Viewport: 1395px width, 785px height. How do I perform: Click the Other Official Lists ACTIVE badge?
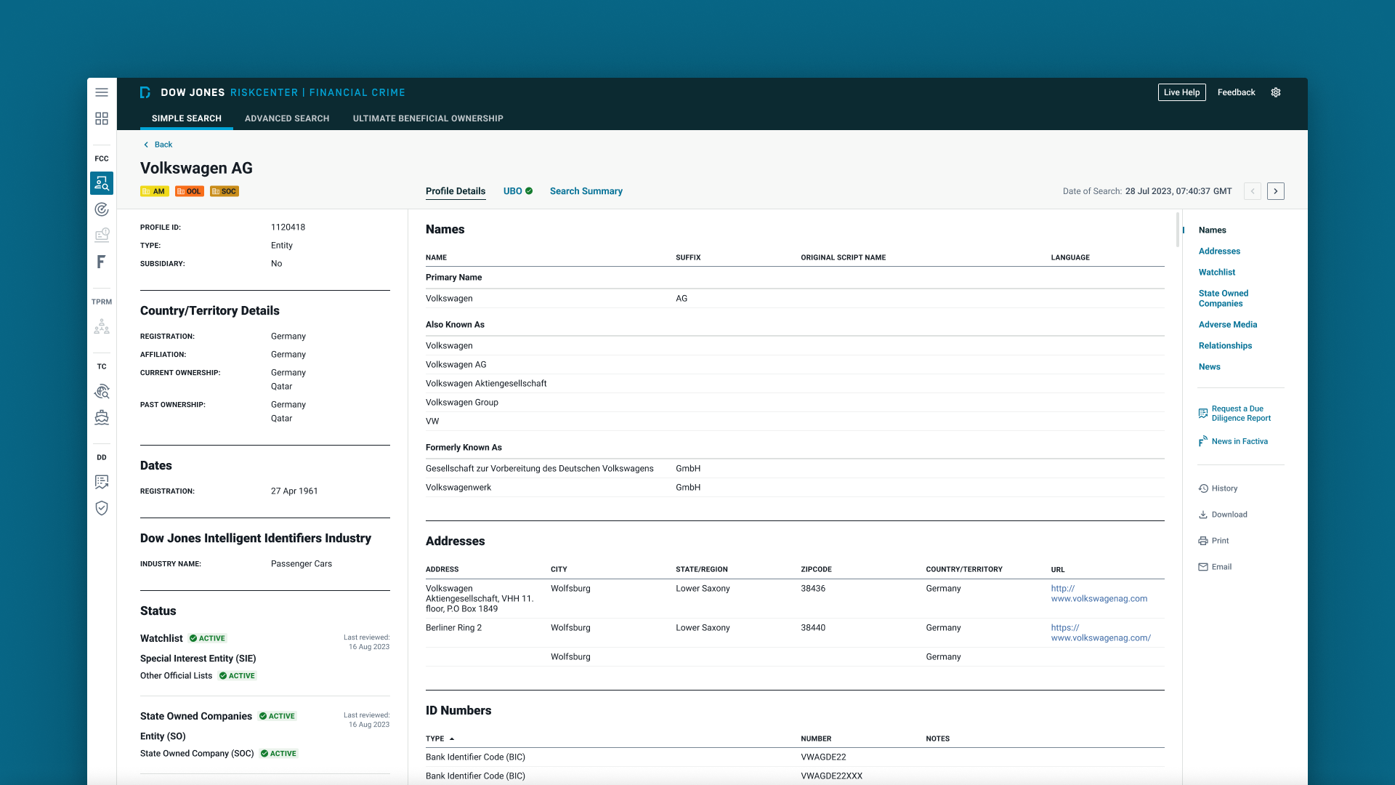point(238,676)
